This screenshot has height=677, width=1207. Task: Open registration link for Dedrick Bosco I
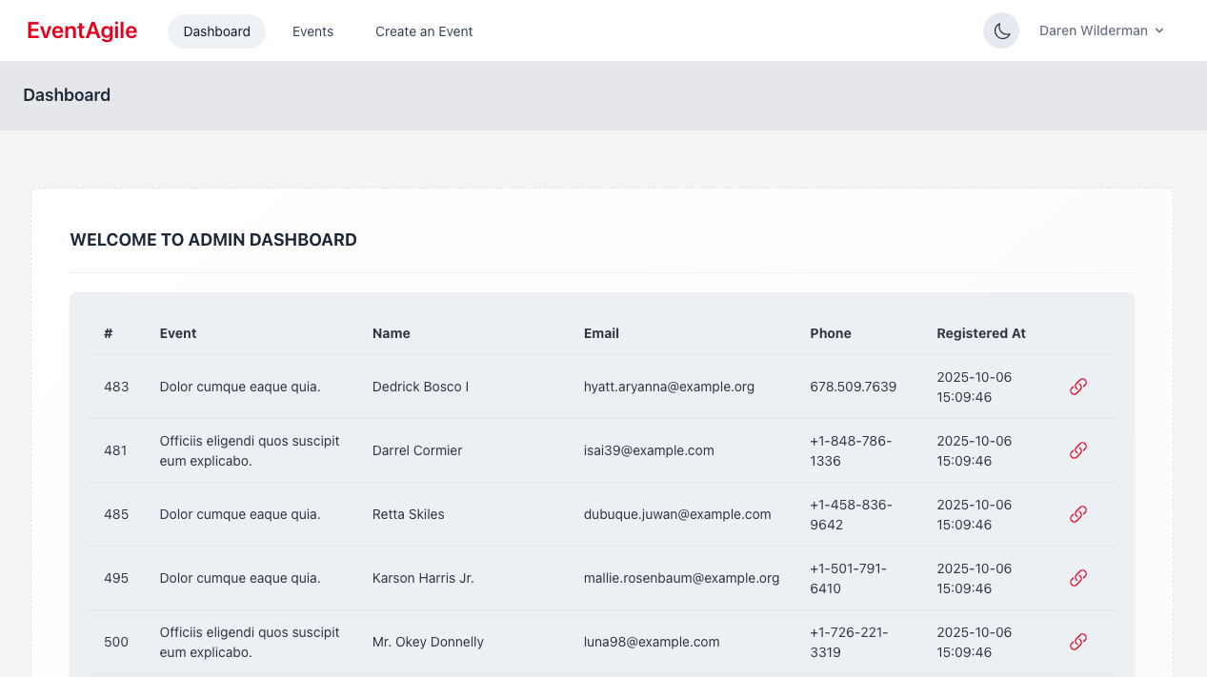click(1077, 387)
